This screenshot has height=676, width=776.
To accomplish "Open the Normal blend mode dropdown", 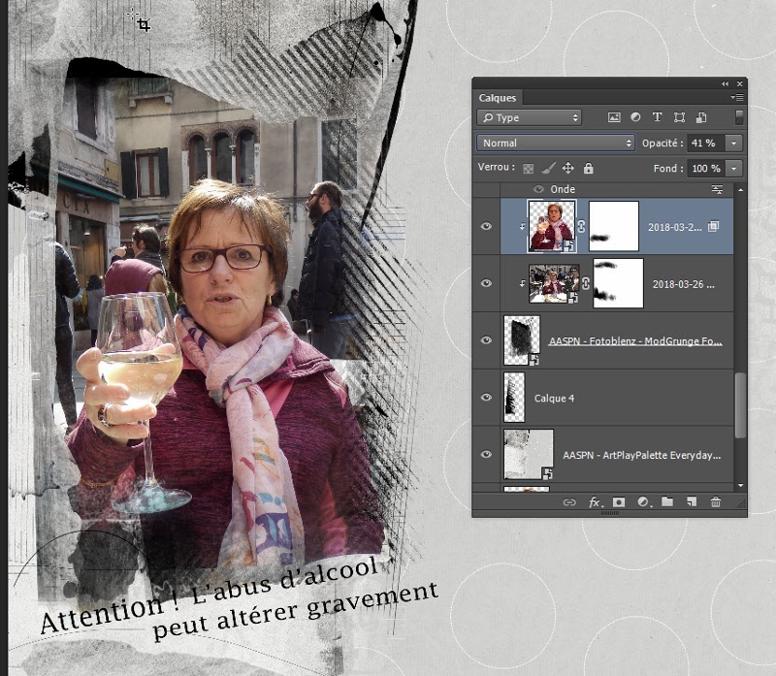I will tap(556, 143).
